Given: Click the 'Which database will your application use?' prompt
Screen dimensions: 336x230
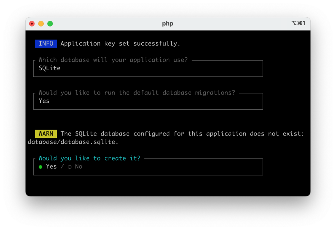Looking at the screenshot, I should coord(113,60).
